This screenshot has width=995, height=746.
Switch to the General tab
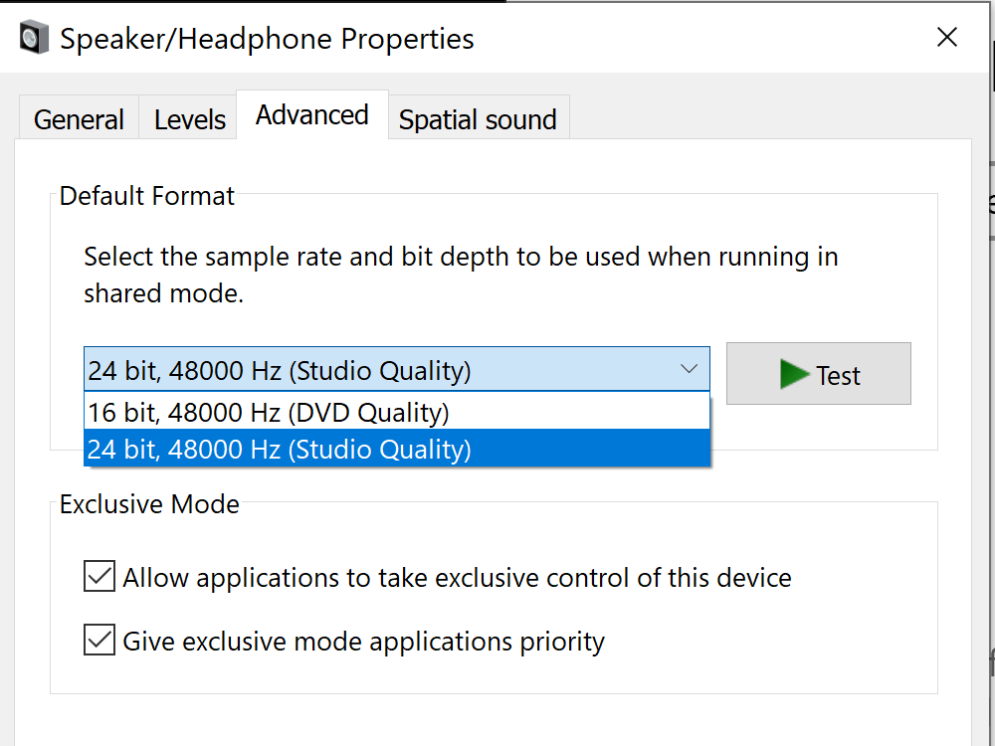(x=79, y=120)
